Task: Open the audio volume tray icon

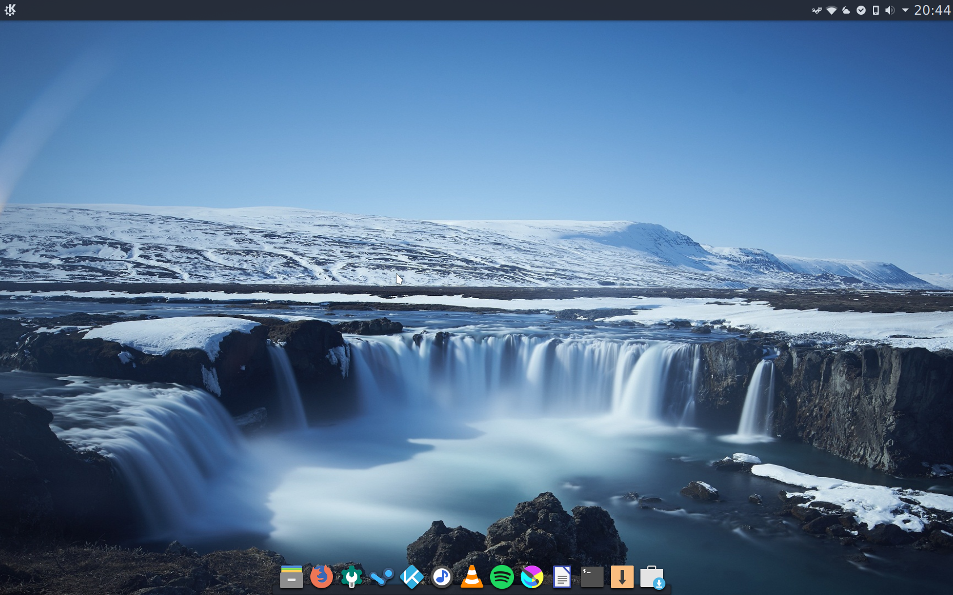Action: point(890,10)
